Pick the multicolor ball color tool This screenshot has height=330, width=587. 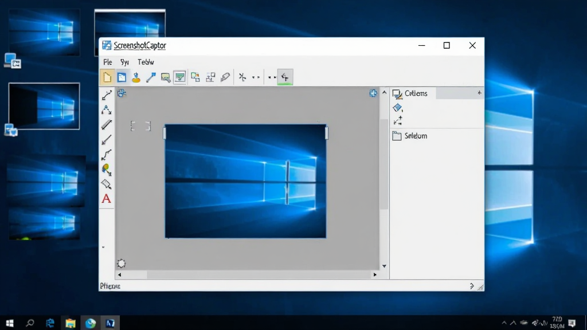tap(106, 170)
